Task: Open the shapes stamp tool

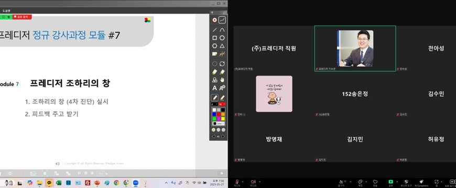Action: [x=214, y=80]
